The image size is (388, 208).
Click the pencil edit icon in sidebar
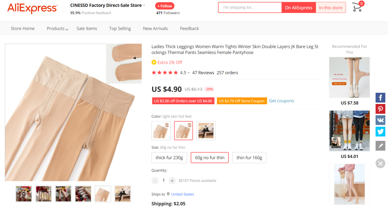pyautogui.click(x=380, y=146)
